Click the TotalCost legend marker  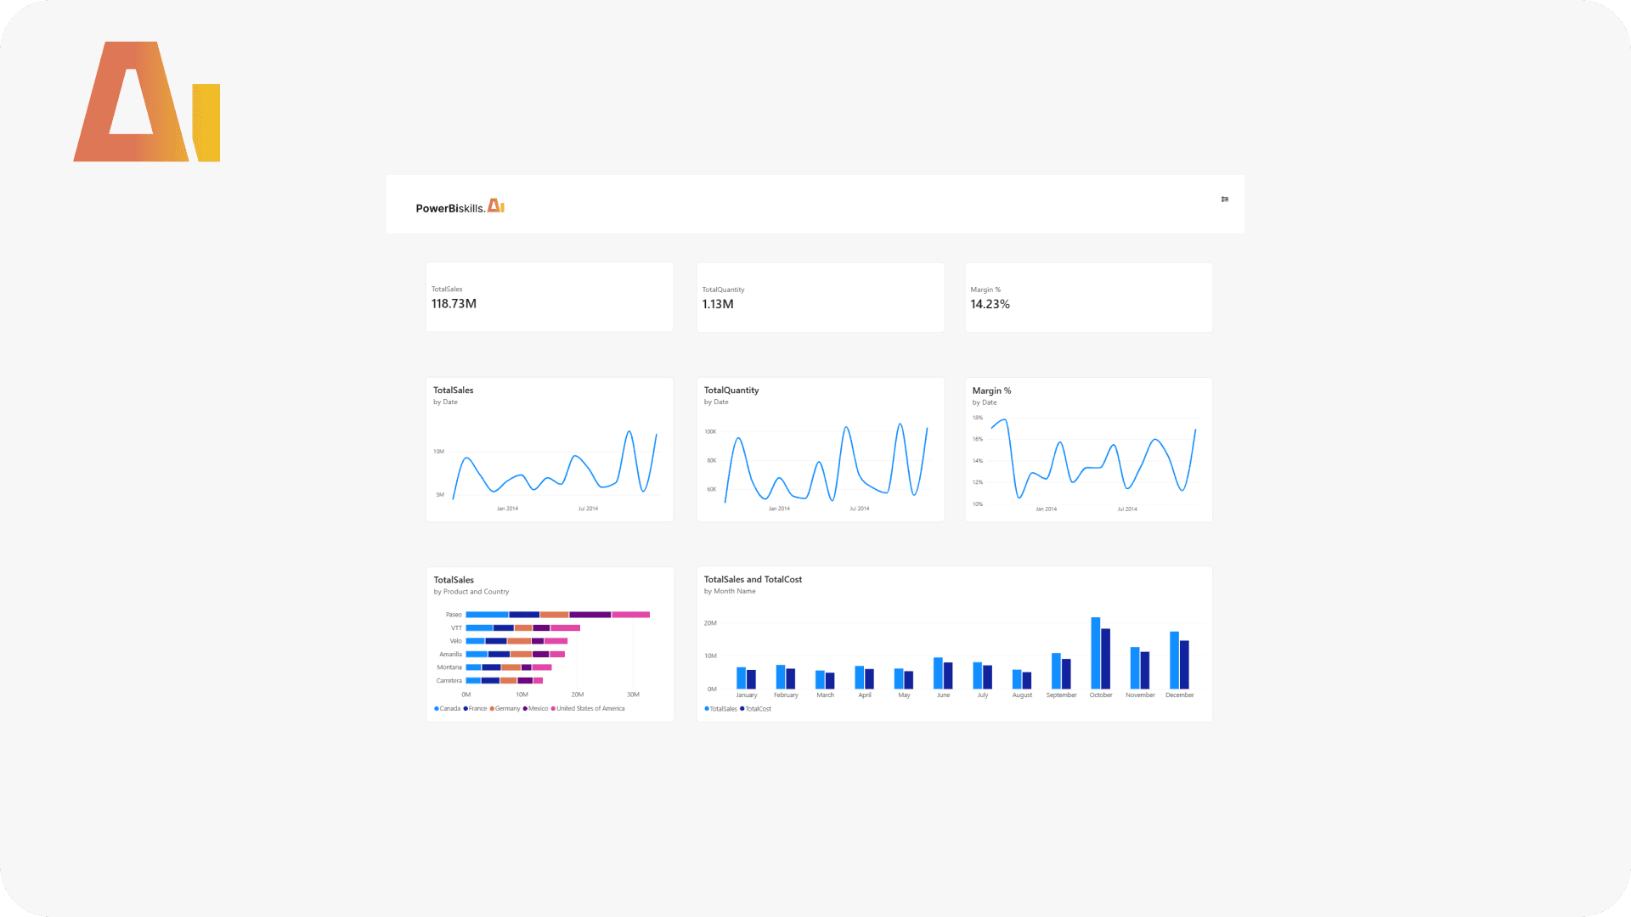742,709
